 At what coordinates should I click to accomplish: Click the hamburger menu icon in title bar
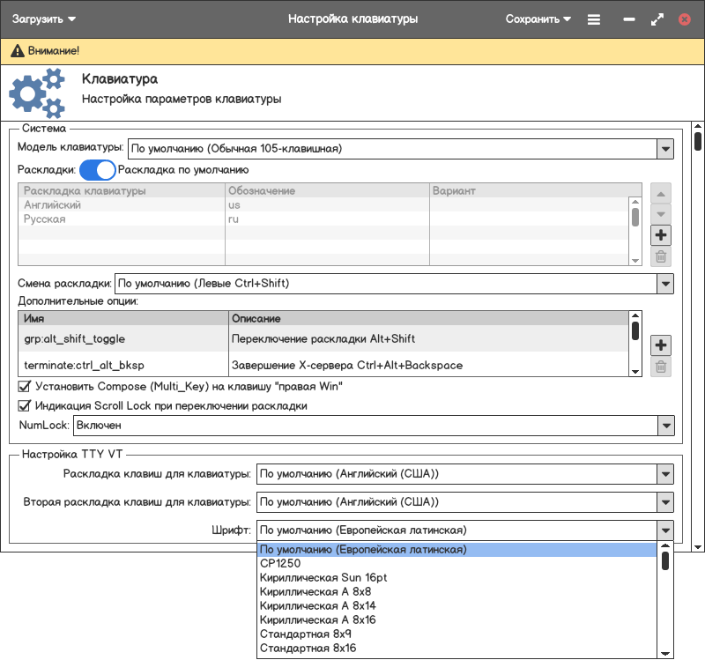[594, 19]
